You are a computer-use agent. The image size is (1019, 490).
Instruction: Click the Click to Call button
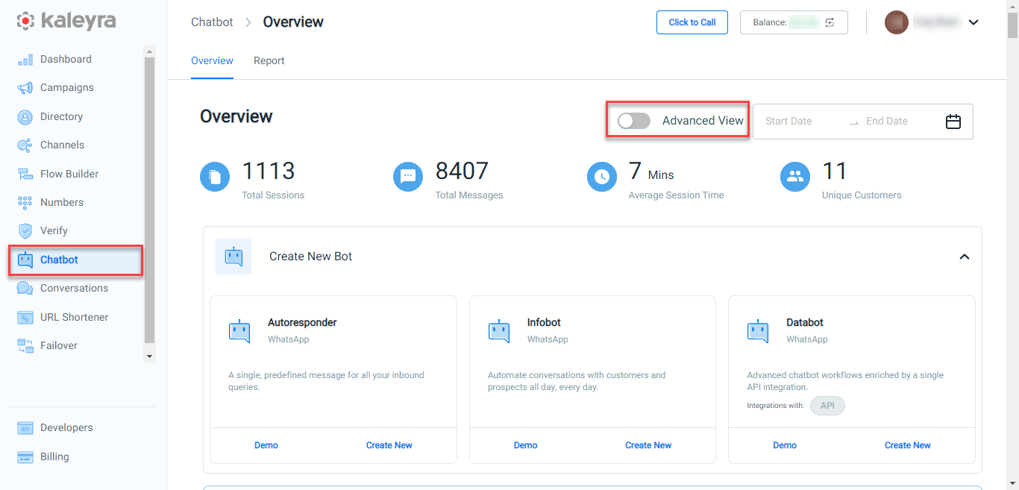692,22
